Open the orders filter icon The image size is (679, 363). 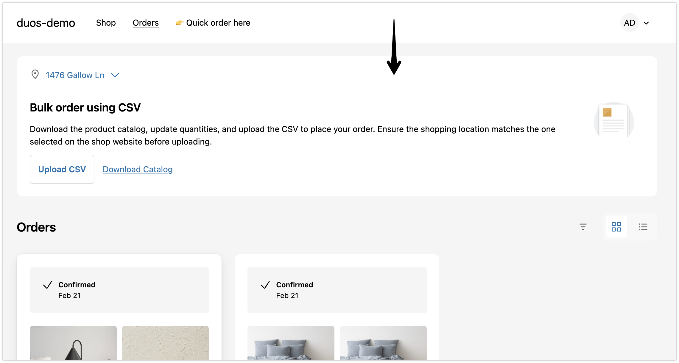[583, 227]
